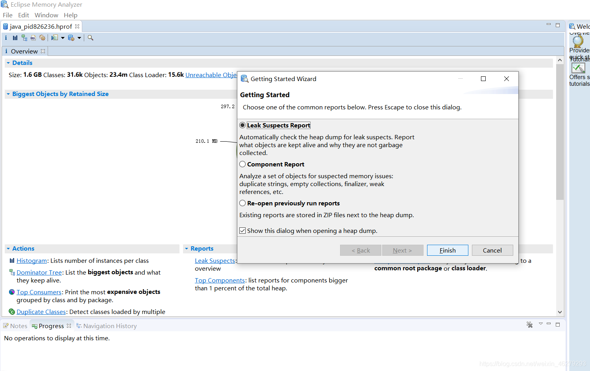590x371 pixels.
Task: Minimize the Progress bottom panel
Action: [x=549, y=324]
